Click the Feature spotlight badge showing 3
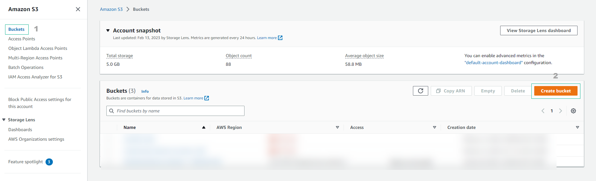The height and width of the screenshot is (181, 596). (49, 162)
